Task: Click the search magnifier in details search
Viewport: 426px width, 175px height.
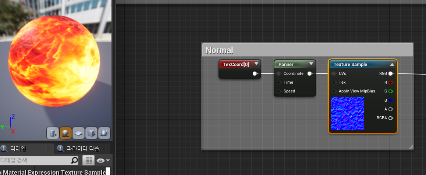Action: tap(74, 160)
